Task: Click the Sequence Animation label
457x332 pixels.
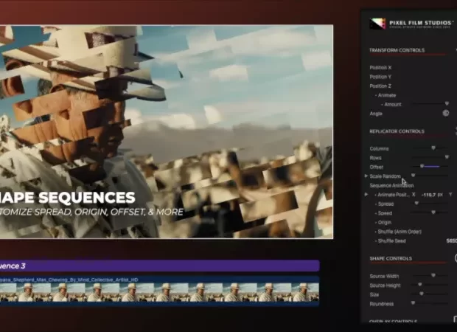Action: tap(391, 185)
